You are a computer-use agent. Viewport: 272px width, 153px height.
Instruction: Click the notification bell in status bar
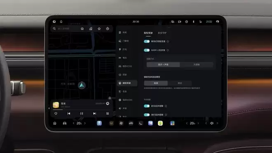pos(61,22)
